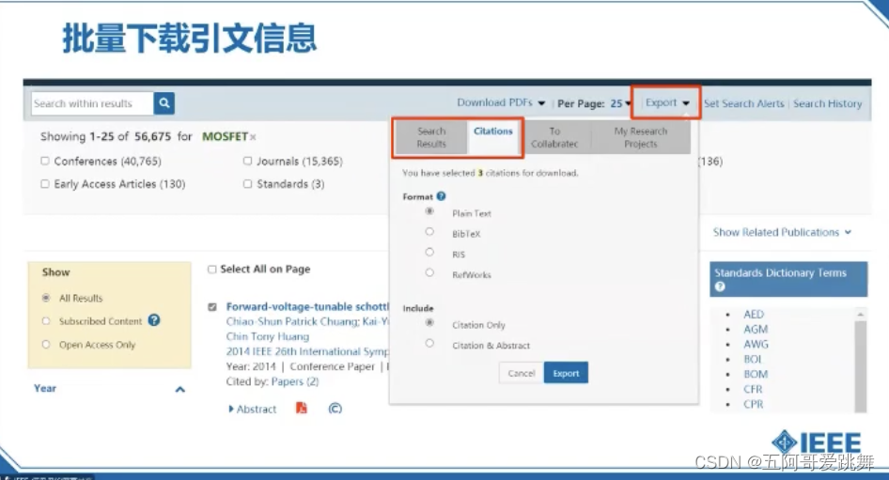Choose BibTeX format

(x=429, y=231)
